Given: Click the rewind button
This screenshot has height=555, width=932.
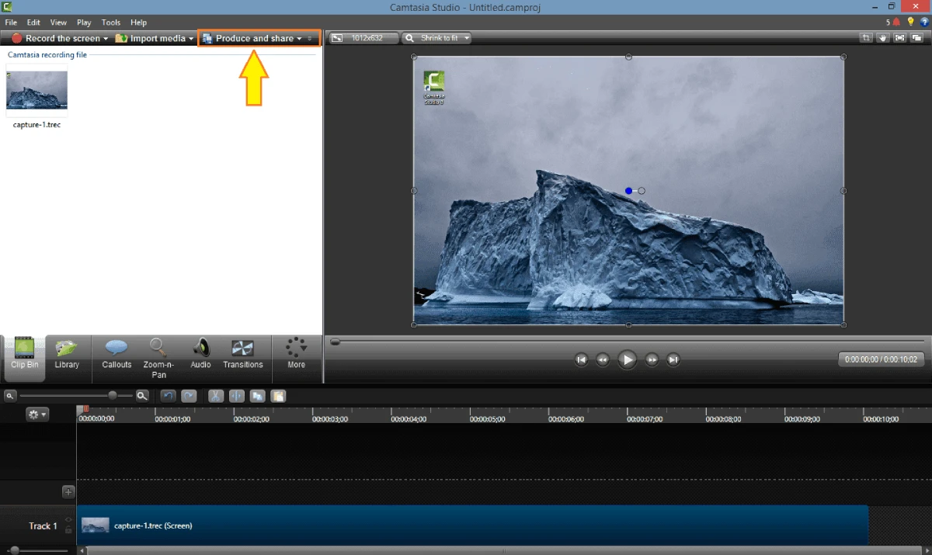Looking at the screenshot, I should point(603,359).
